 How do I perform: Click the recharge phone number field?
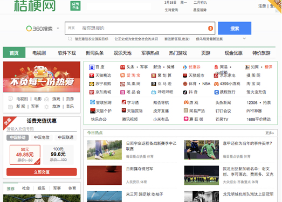click(x=42, y=129)
